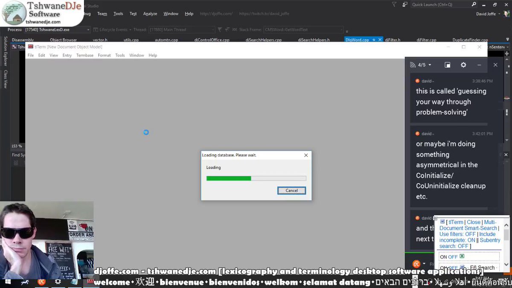Viewport: 512px width, 288px height.
Task: Click david's avatar on 3:38:46 PM message
Action: tap(418, 81)
